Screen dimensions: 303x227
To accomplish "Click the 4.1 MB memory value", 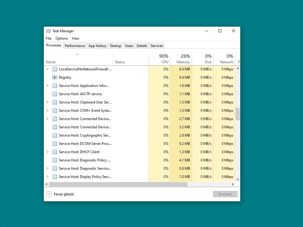I will [x=185, y=160].
